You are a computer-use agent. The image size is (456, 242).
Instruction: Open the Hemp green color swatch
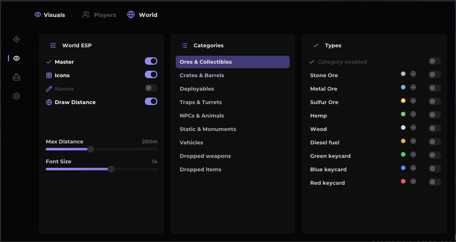(403, 114)
